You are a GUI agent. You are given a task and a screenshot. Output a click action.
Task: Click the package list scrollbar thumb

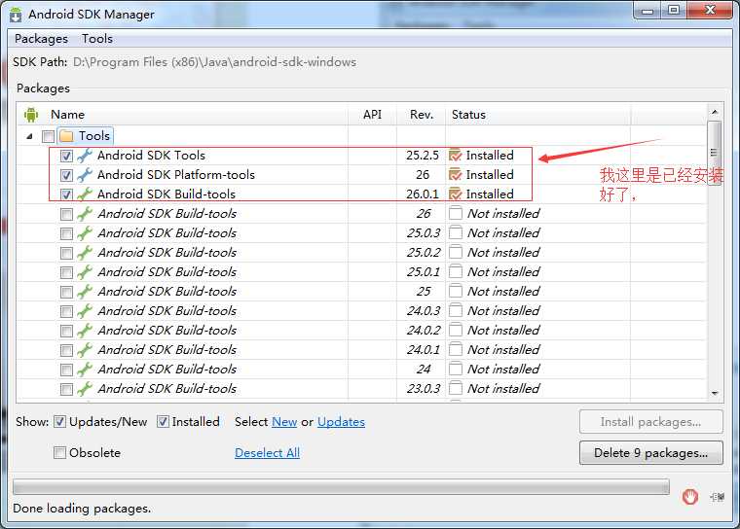tap(715, 153)
